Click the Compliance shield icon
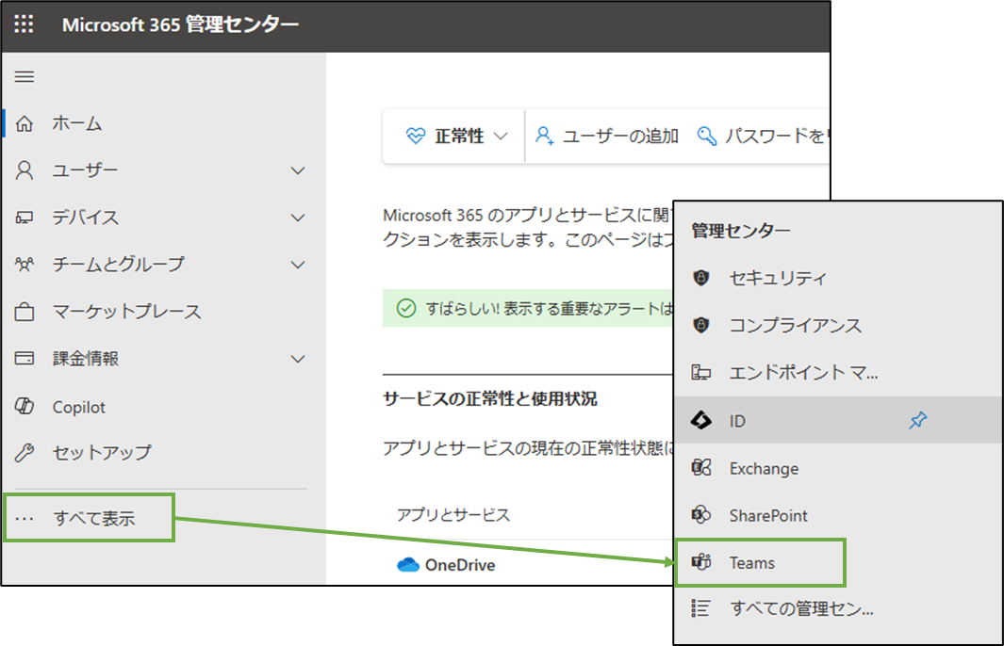The image size is (1004, 646). [x=701, y=325]
